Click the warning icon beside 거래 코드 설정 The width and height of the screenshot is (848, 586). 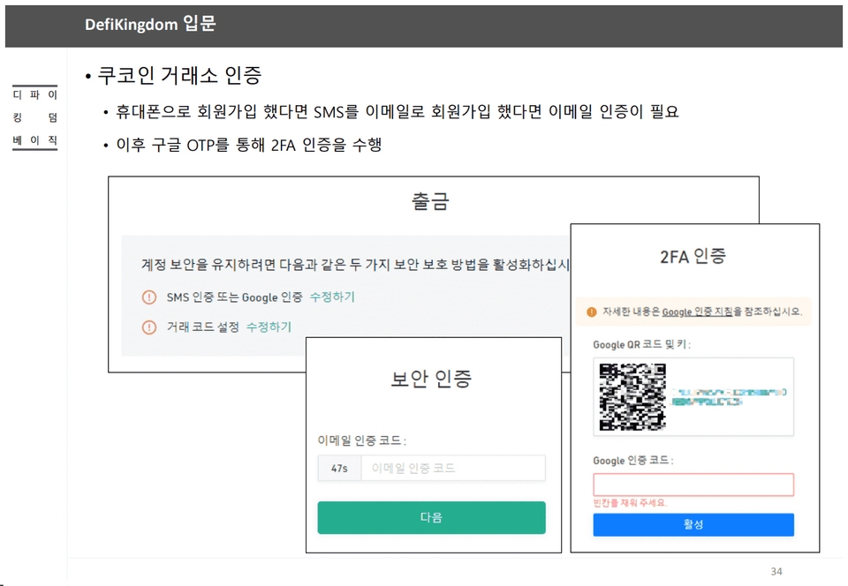149,327
